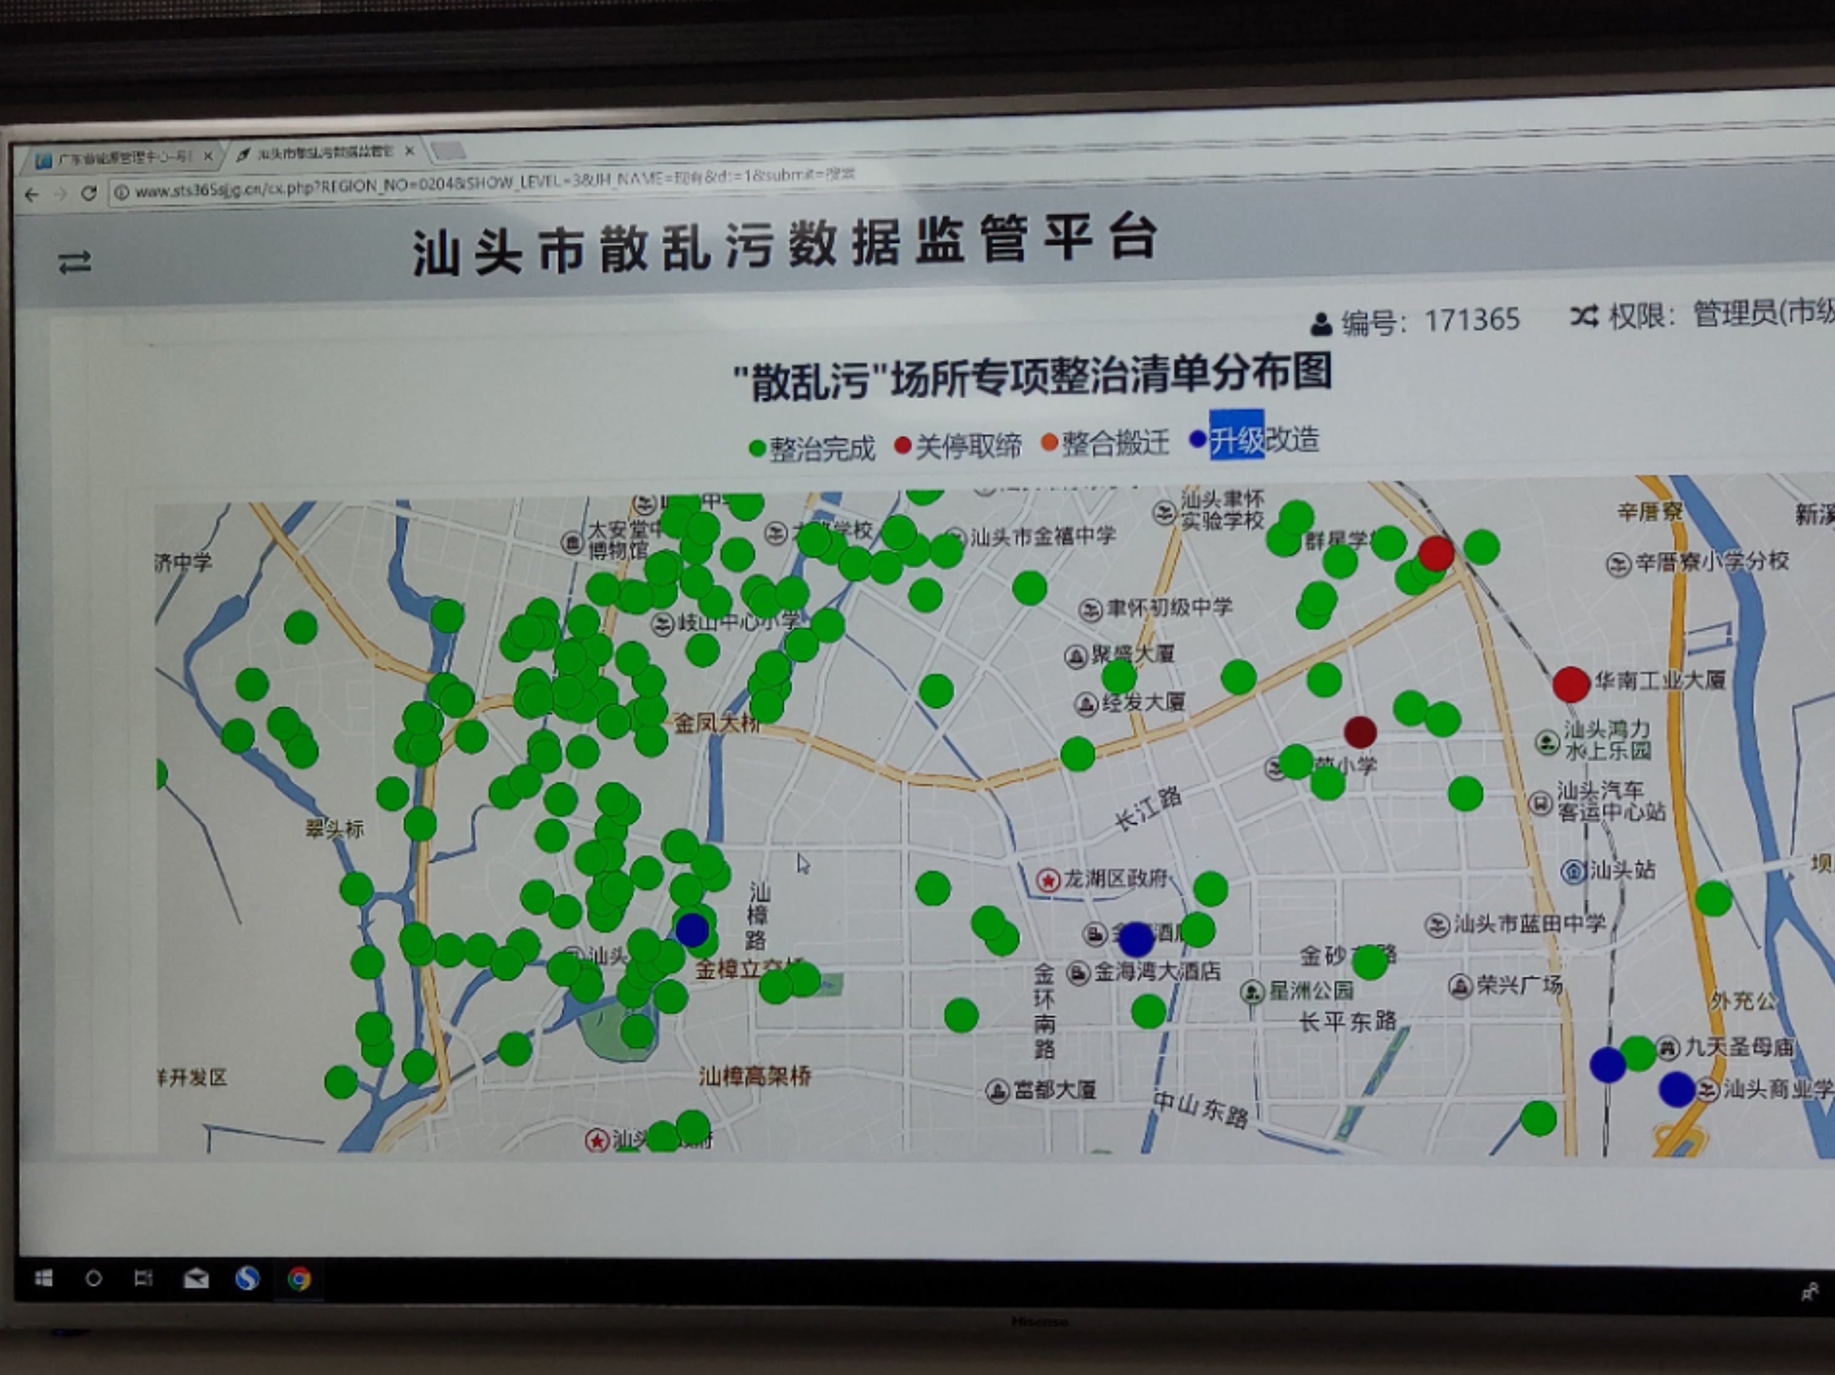This screenshot has width=1835, height=1375.
Task: Close the 汕头市散乱污 browser tab
Action: tap(409, 151)
